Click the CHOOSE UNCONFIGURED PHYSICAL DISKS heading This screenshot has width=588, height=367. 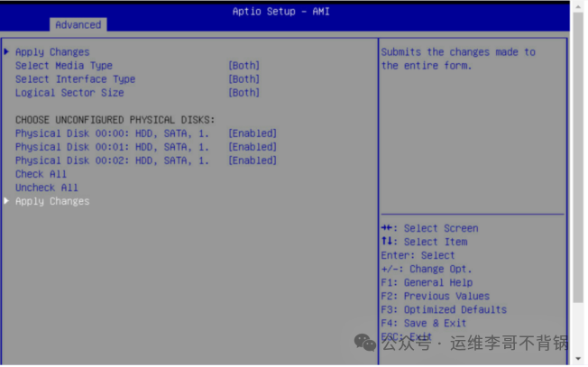(x=115, y=120)
